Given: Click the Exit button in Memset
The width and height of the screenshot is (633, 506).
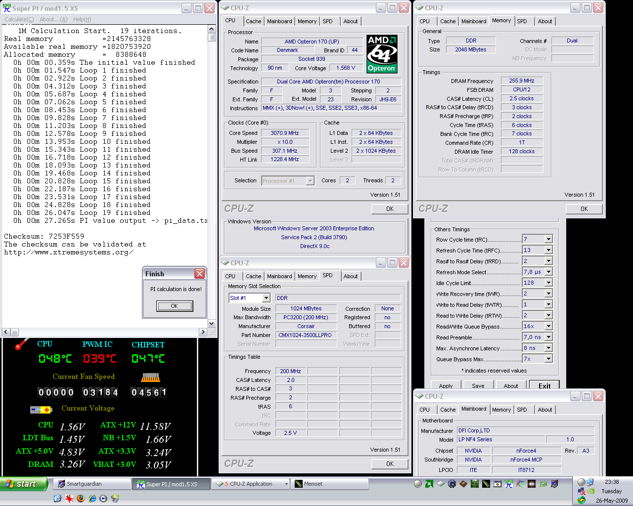Looking at the screenshot, I should click(544, 386).
